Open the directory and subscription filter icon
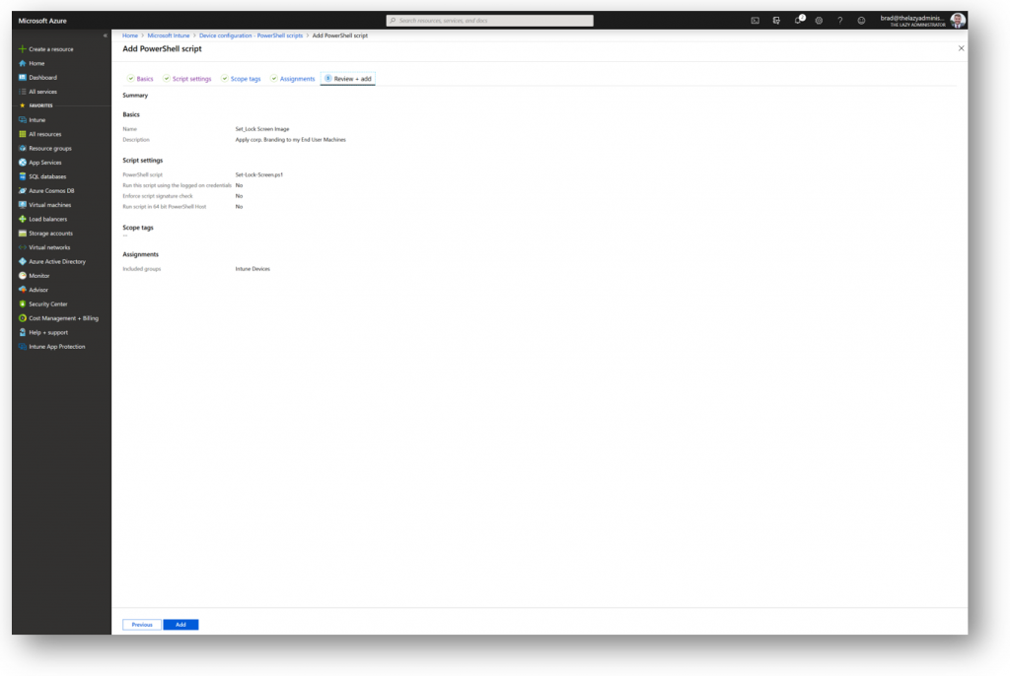The width and height of the screenshot is (1010, 676). pos(776,21)
